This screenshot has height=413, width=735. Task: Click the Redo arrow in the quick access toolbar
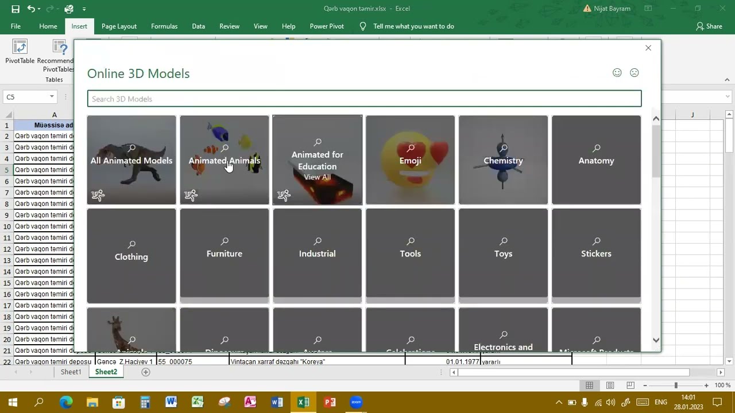[x=51, y=9]
